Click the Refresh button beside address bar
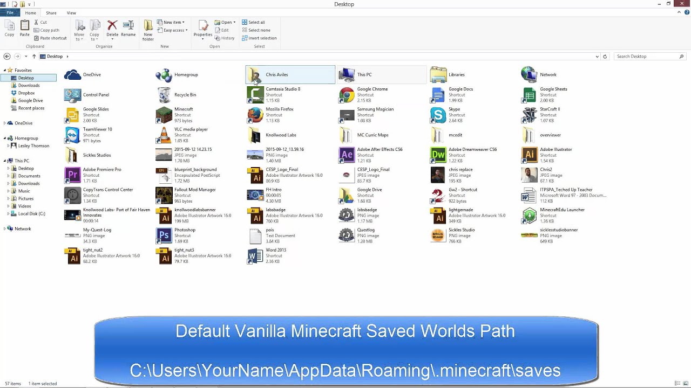The width and height of the screenshot is (691, 388). click(605, 57)
